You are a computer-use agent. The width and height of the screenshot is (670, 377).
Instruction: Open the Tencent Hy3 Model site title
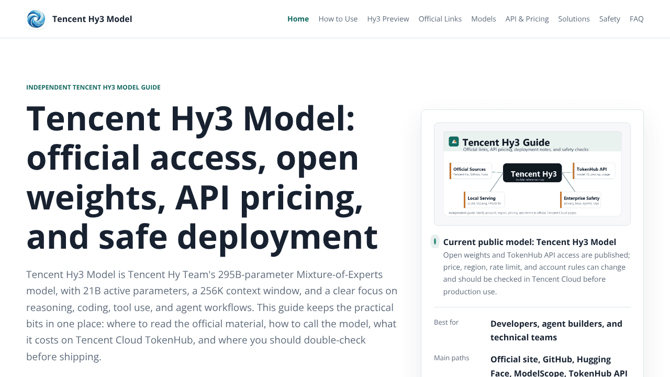click(x=92, y=19)
